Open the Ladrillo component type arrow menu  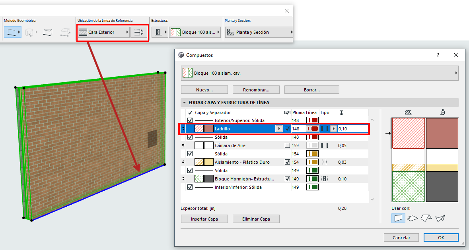coord(334,129)
